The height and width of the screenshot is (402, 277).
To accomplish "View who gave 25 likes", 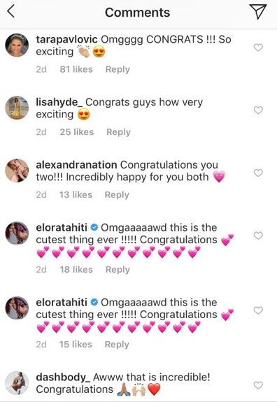I will (77, 131).
